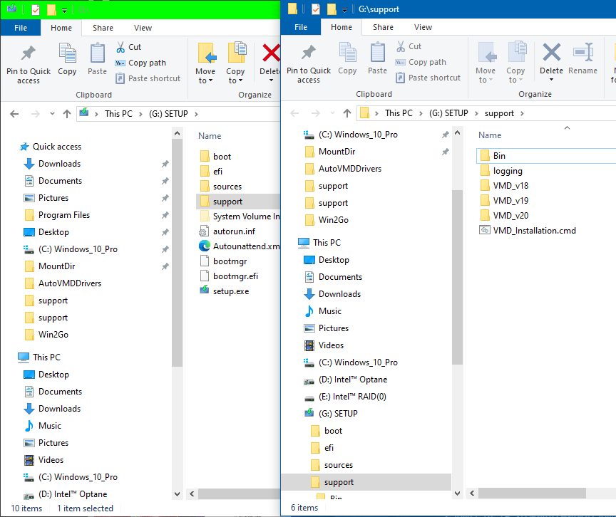Click Up arrow in left window navigation
Screen dimensions: 616x517
pyautogui.click(x=67, y=114)
